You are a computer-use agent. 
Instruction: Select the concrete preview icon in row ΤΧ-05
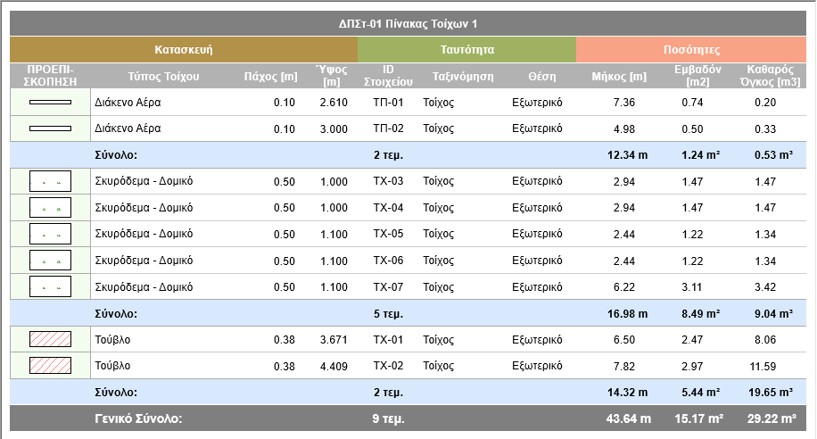tap(50, 235)
